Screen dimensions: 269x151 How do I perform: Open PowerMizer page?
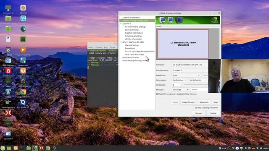[x=130, y=48]
